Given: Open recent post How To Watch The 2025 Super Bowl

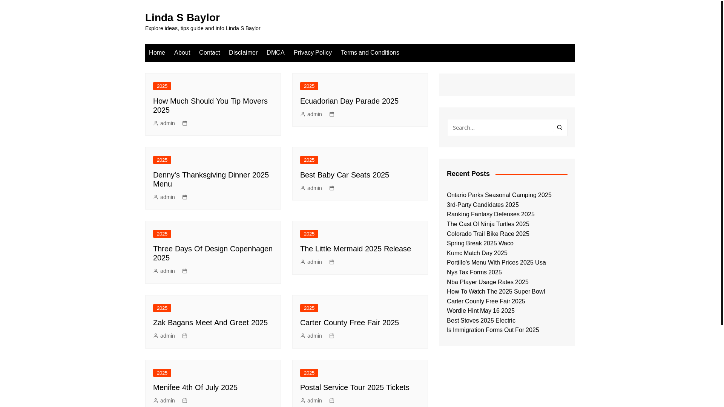Looking at the screenshot, I should click(x=496, y=292).
